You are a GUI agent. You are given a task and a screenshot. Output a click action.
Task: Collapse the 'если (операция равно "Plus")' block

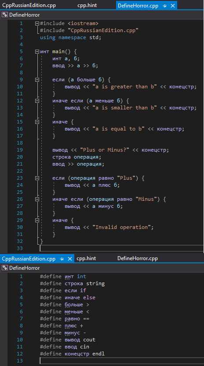coord(37,178)
